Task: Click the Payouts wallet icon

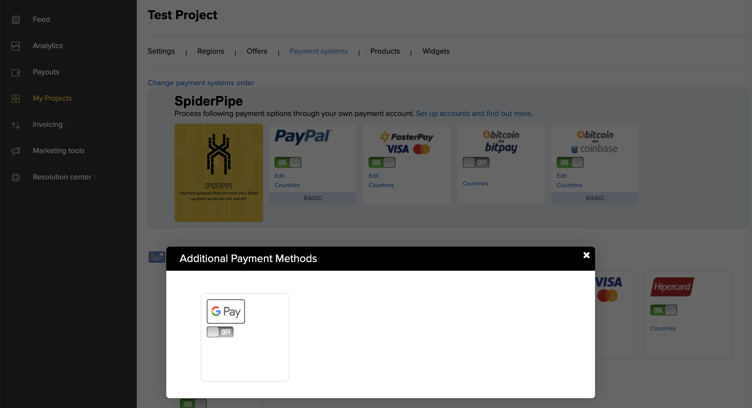Action: point(16,72)
